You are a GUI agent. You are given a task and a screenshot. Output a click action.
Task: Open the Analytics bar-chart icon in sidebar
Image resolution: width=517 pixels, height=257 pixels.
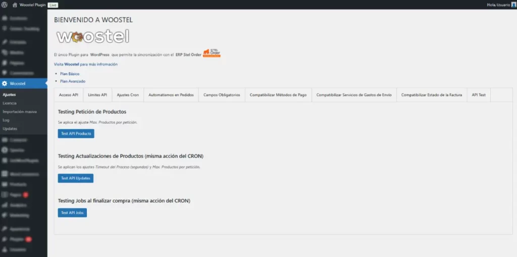tap(4, 205)
